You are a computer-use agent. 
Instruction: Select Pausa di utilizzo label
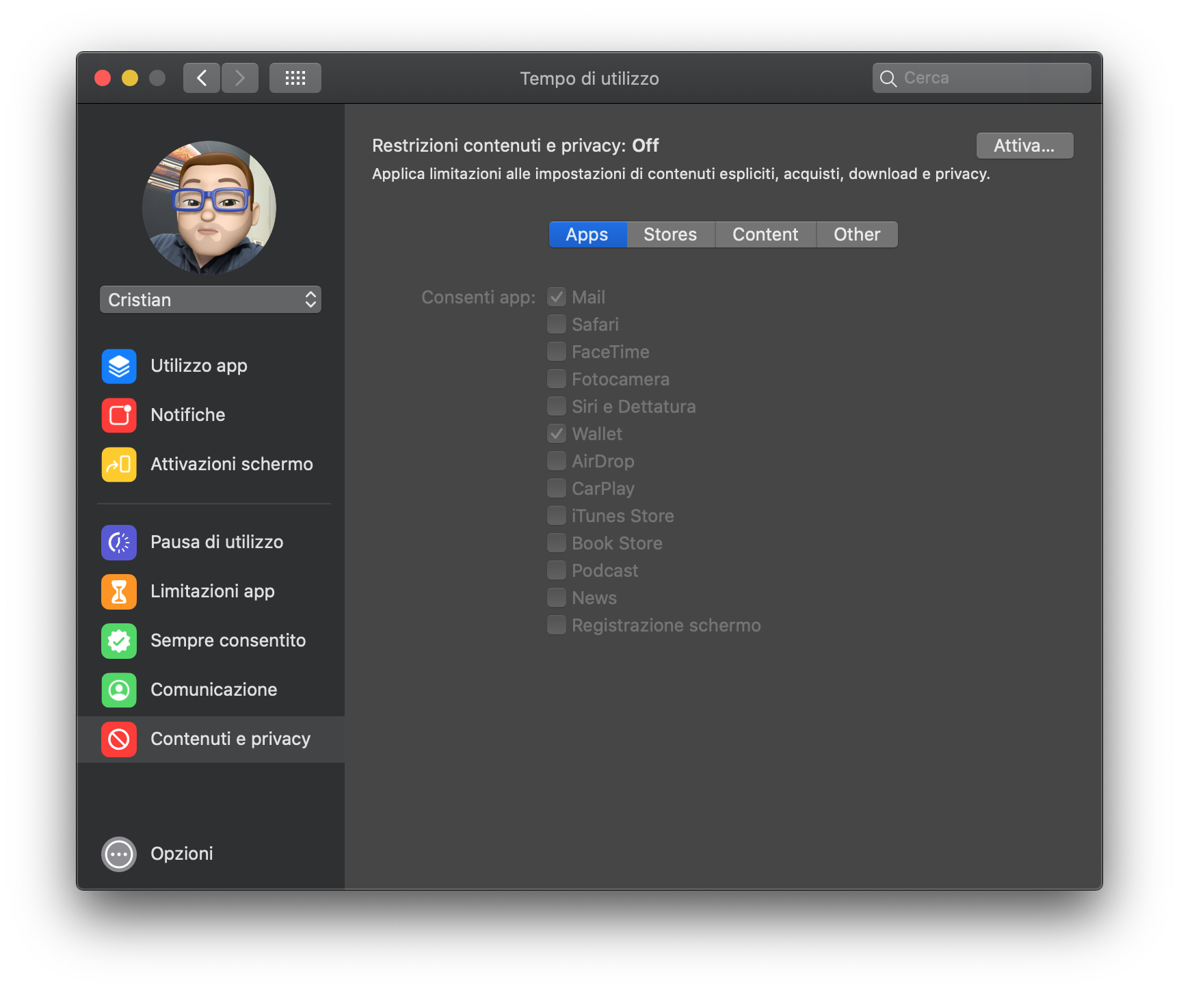[x=217, y=543]
